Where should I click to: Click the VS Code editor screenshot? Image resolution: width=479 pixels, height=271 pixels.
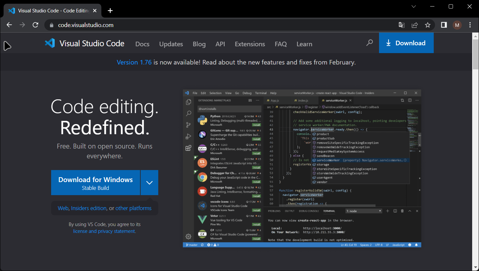pyautogui.click(x=302, y=168)
